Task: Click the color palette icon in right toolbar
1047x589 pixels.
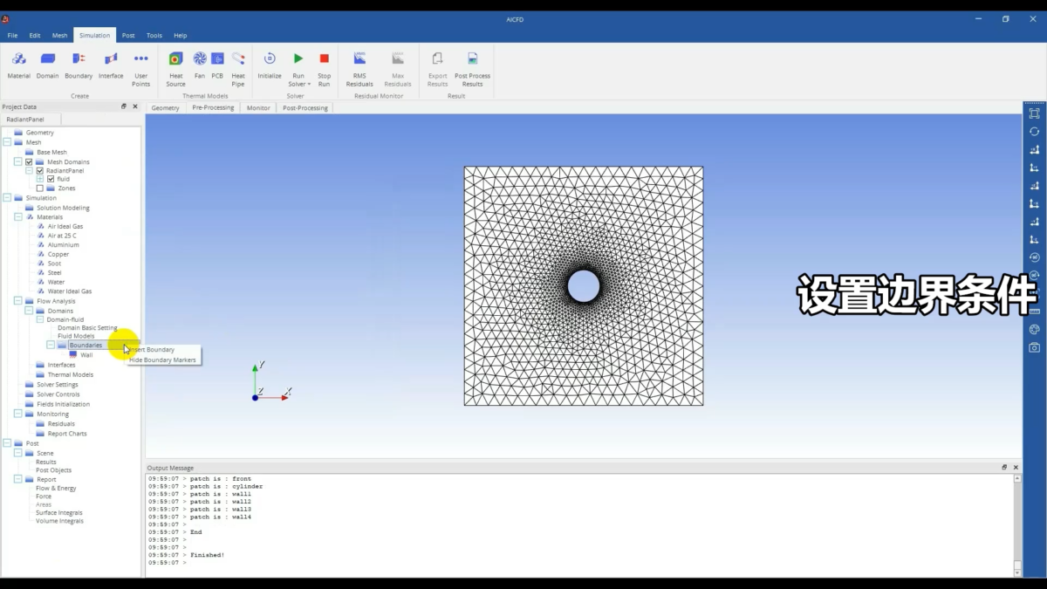Action: (x=1034, y=330)
